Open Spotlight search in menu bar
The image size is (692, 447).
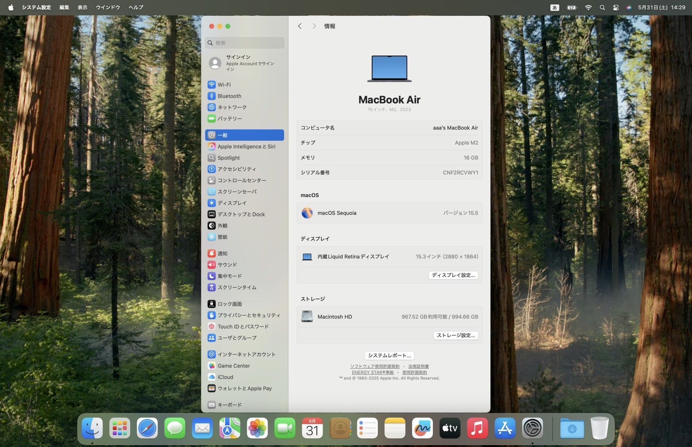pyautogui.click(x=602, y=7)
